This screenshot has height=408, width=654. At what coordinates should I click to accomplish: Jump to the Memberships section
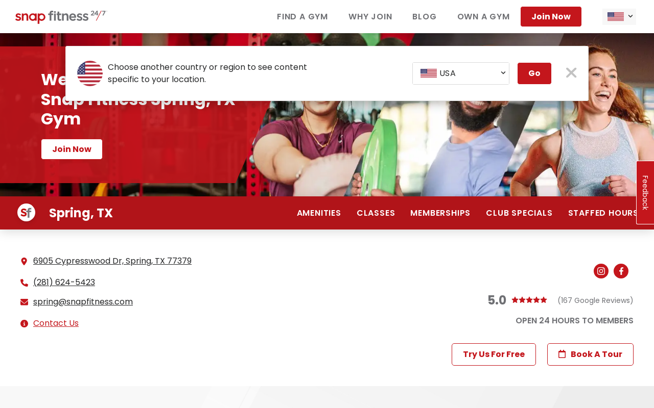(x=440, y=213)
